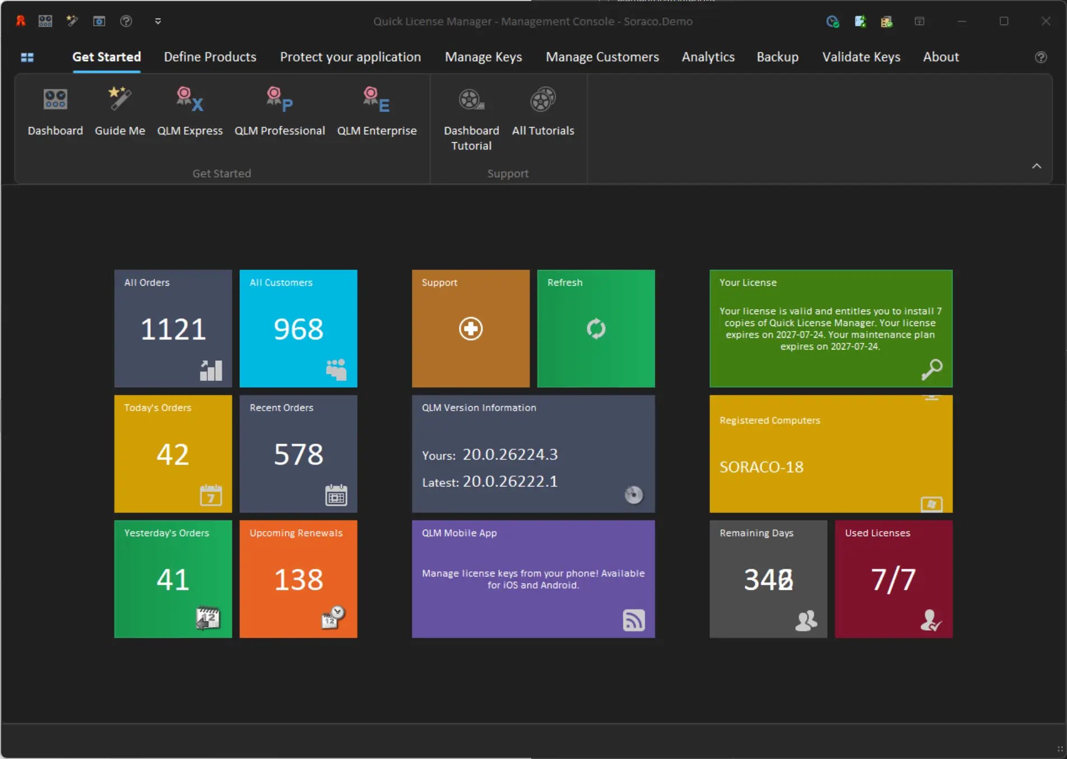Image resolution: width=1067 pixels, height=759 pixels.
Task: Click the RSS icon in QLM Mobile App tile
Action: point(634,621)
